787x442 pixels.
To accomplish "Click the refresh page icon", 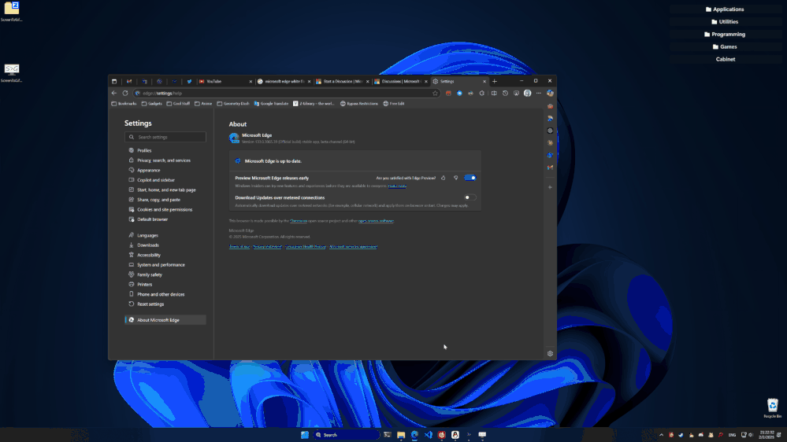I will click(x=124, y=93).
